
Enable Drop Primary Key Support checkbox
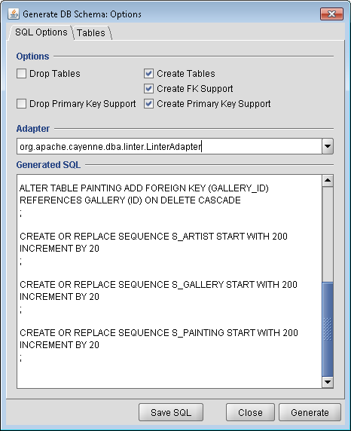coord(21,104)
